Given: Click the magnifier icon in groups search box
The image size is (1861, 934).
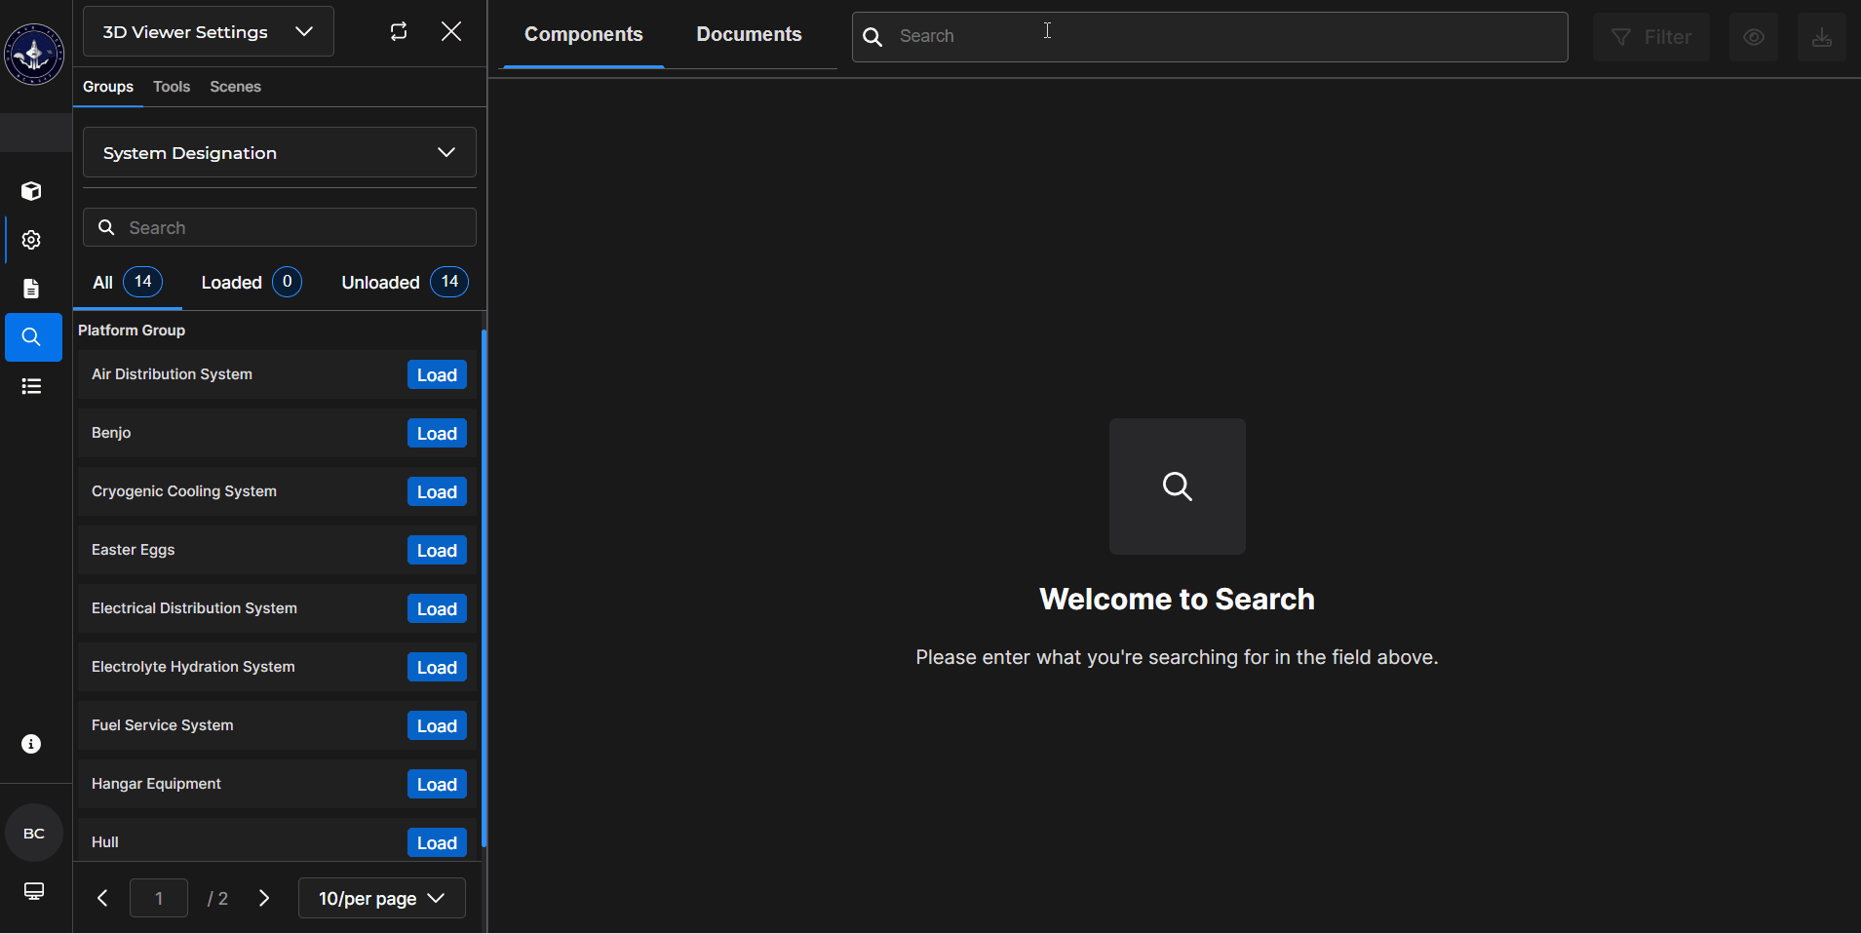Looking at the screenshot, I should pos(106,227).
